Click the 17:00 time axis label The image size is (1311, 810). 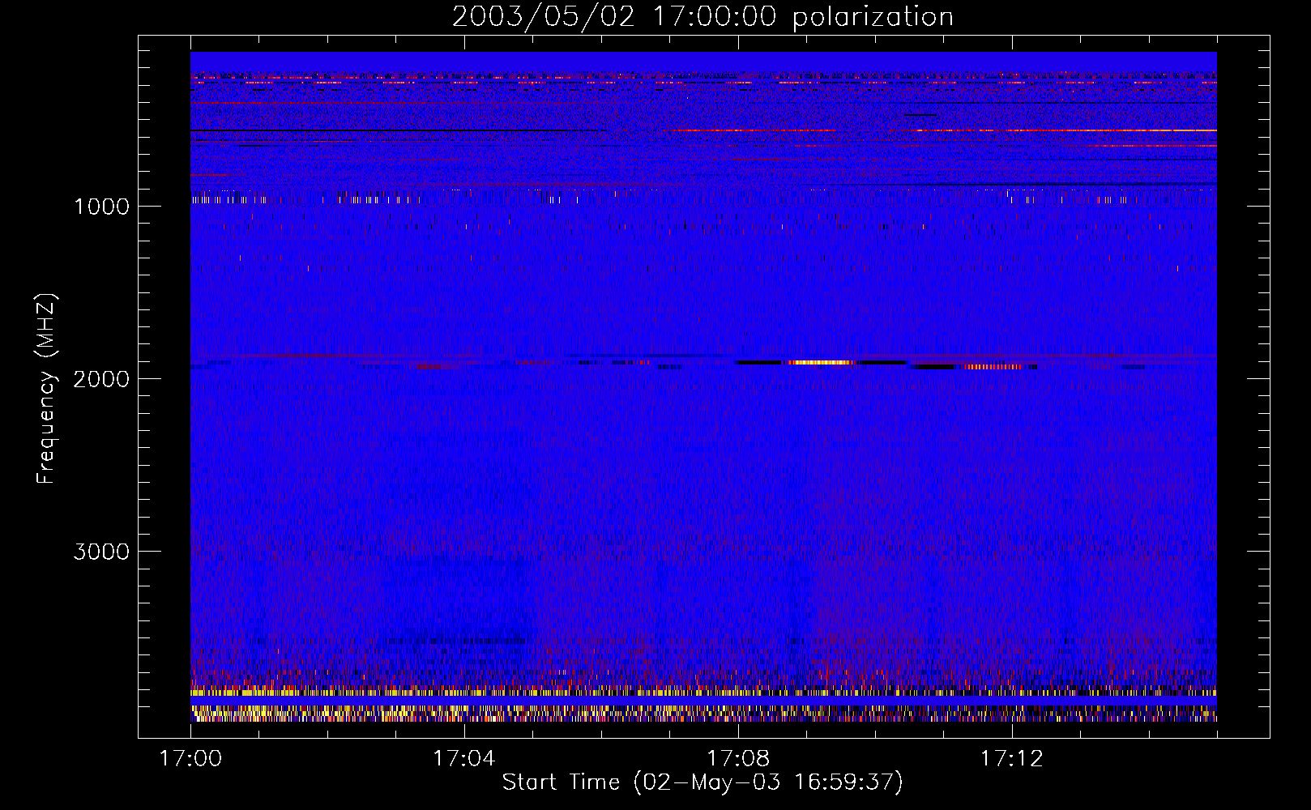190,759
